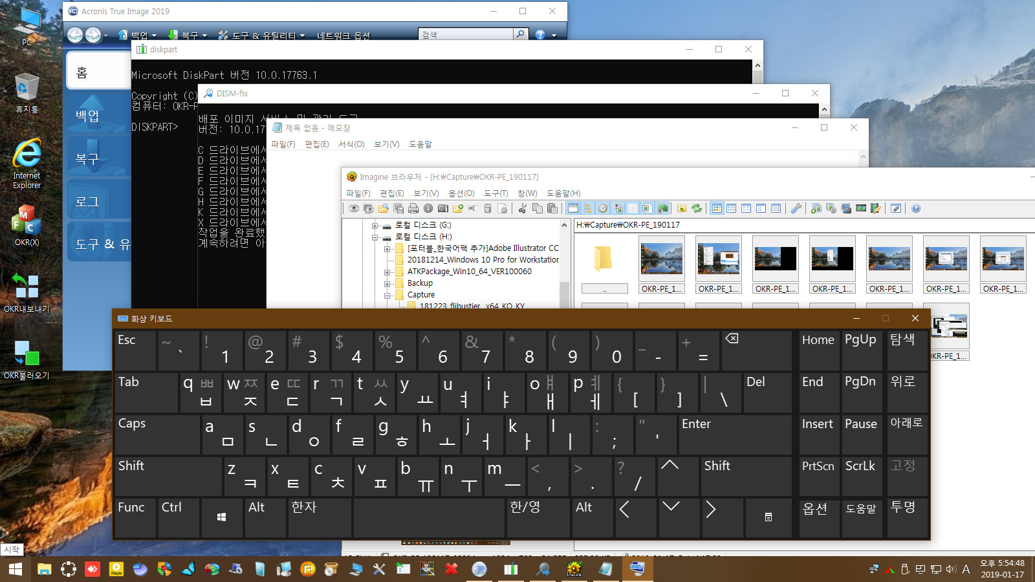Toggle the folder tree panel icon in Imagine toolbar
1035x582 pixels.
tap(588, 208)
